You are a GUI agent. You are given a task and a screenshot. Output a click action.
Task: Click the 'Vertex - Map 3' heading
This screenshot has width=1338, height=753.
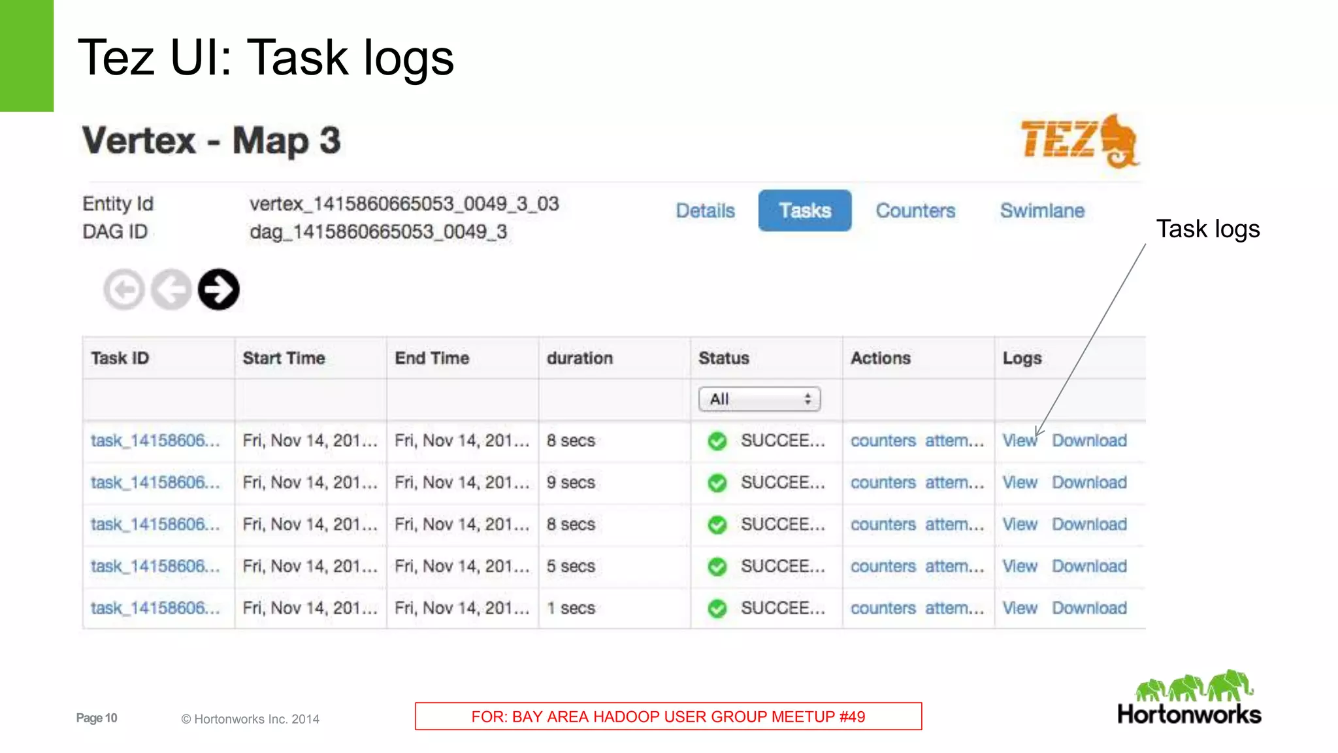pos(211,141)
